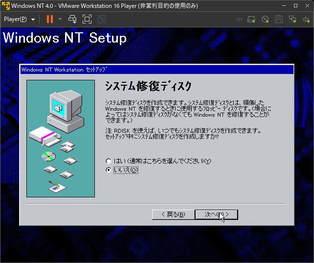Pause the virtual machine
The image size is (314, 263).
click(x=50, y=19)
